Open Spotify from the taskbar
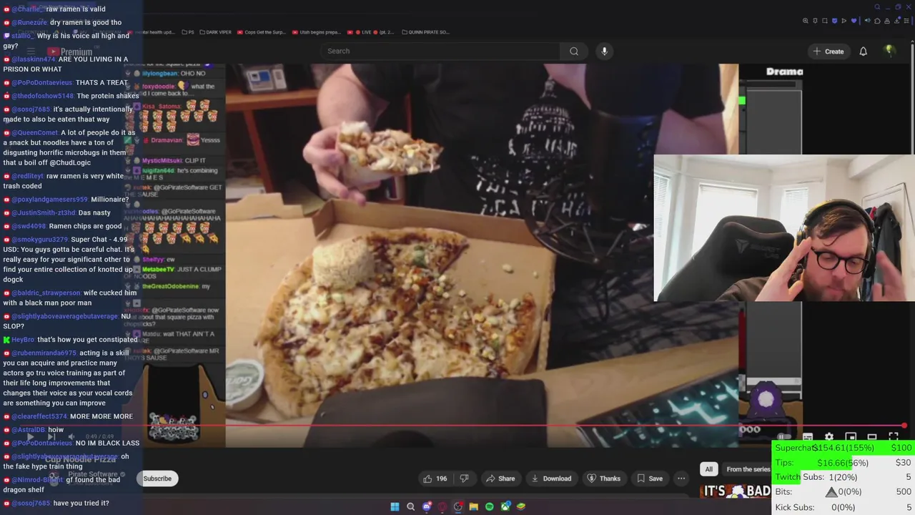This screenshot has height=515, width=915. coord(489,506)
